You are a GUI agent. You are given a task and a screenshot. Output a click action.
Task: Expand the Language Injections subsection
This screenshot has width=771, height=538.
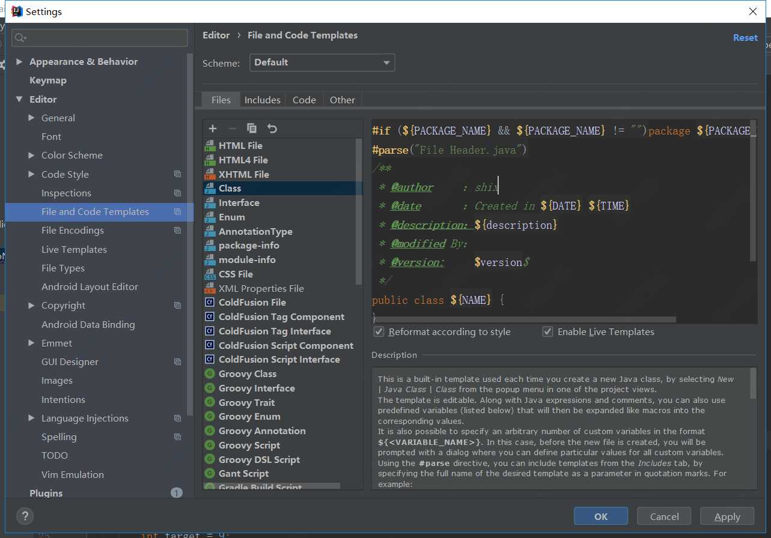(x=31, y=418)
